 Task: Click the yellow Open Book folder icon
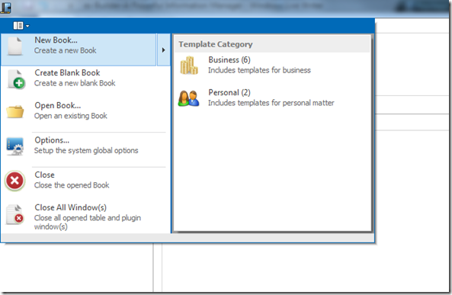pyautogui.click(x=15, y=111)
